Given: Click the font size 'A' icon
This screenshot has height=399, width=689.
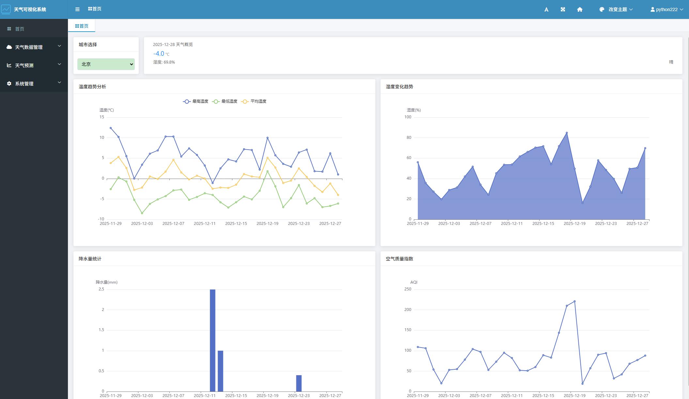Looking at the screenshot, I should (x=546, y=9).
